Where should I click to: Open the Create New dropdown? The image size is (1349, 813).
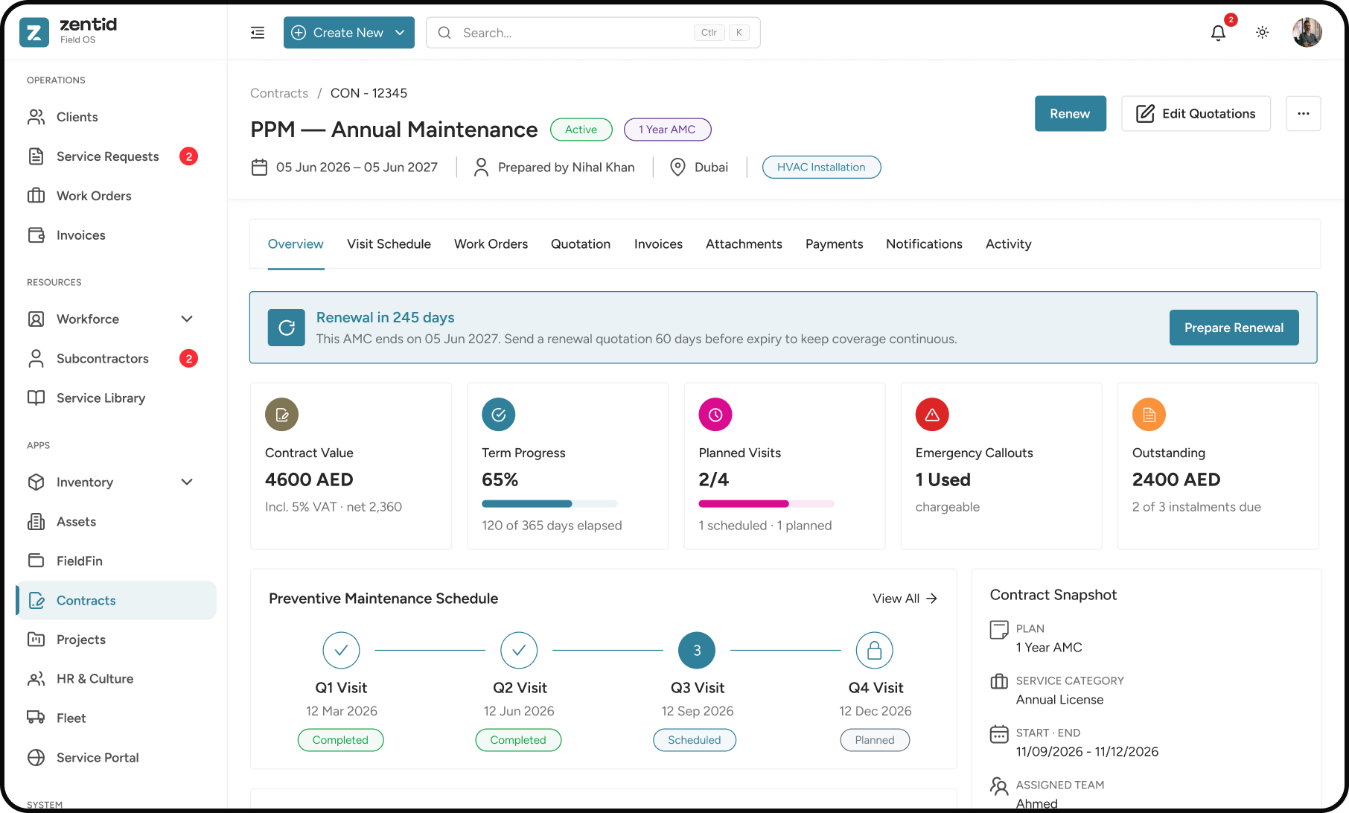point(349,33)
